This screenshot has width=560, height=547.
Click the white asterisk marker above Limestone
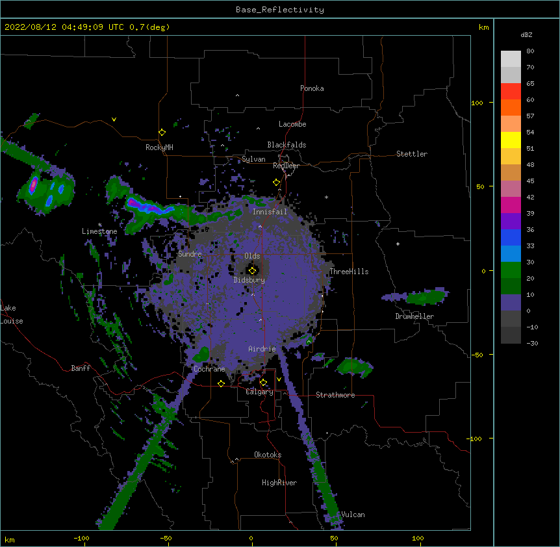[x=99, y=225]
